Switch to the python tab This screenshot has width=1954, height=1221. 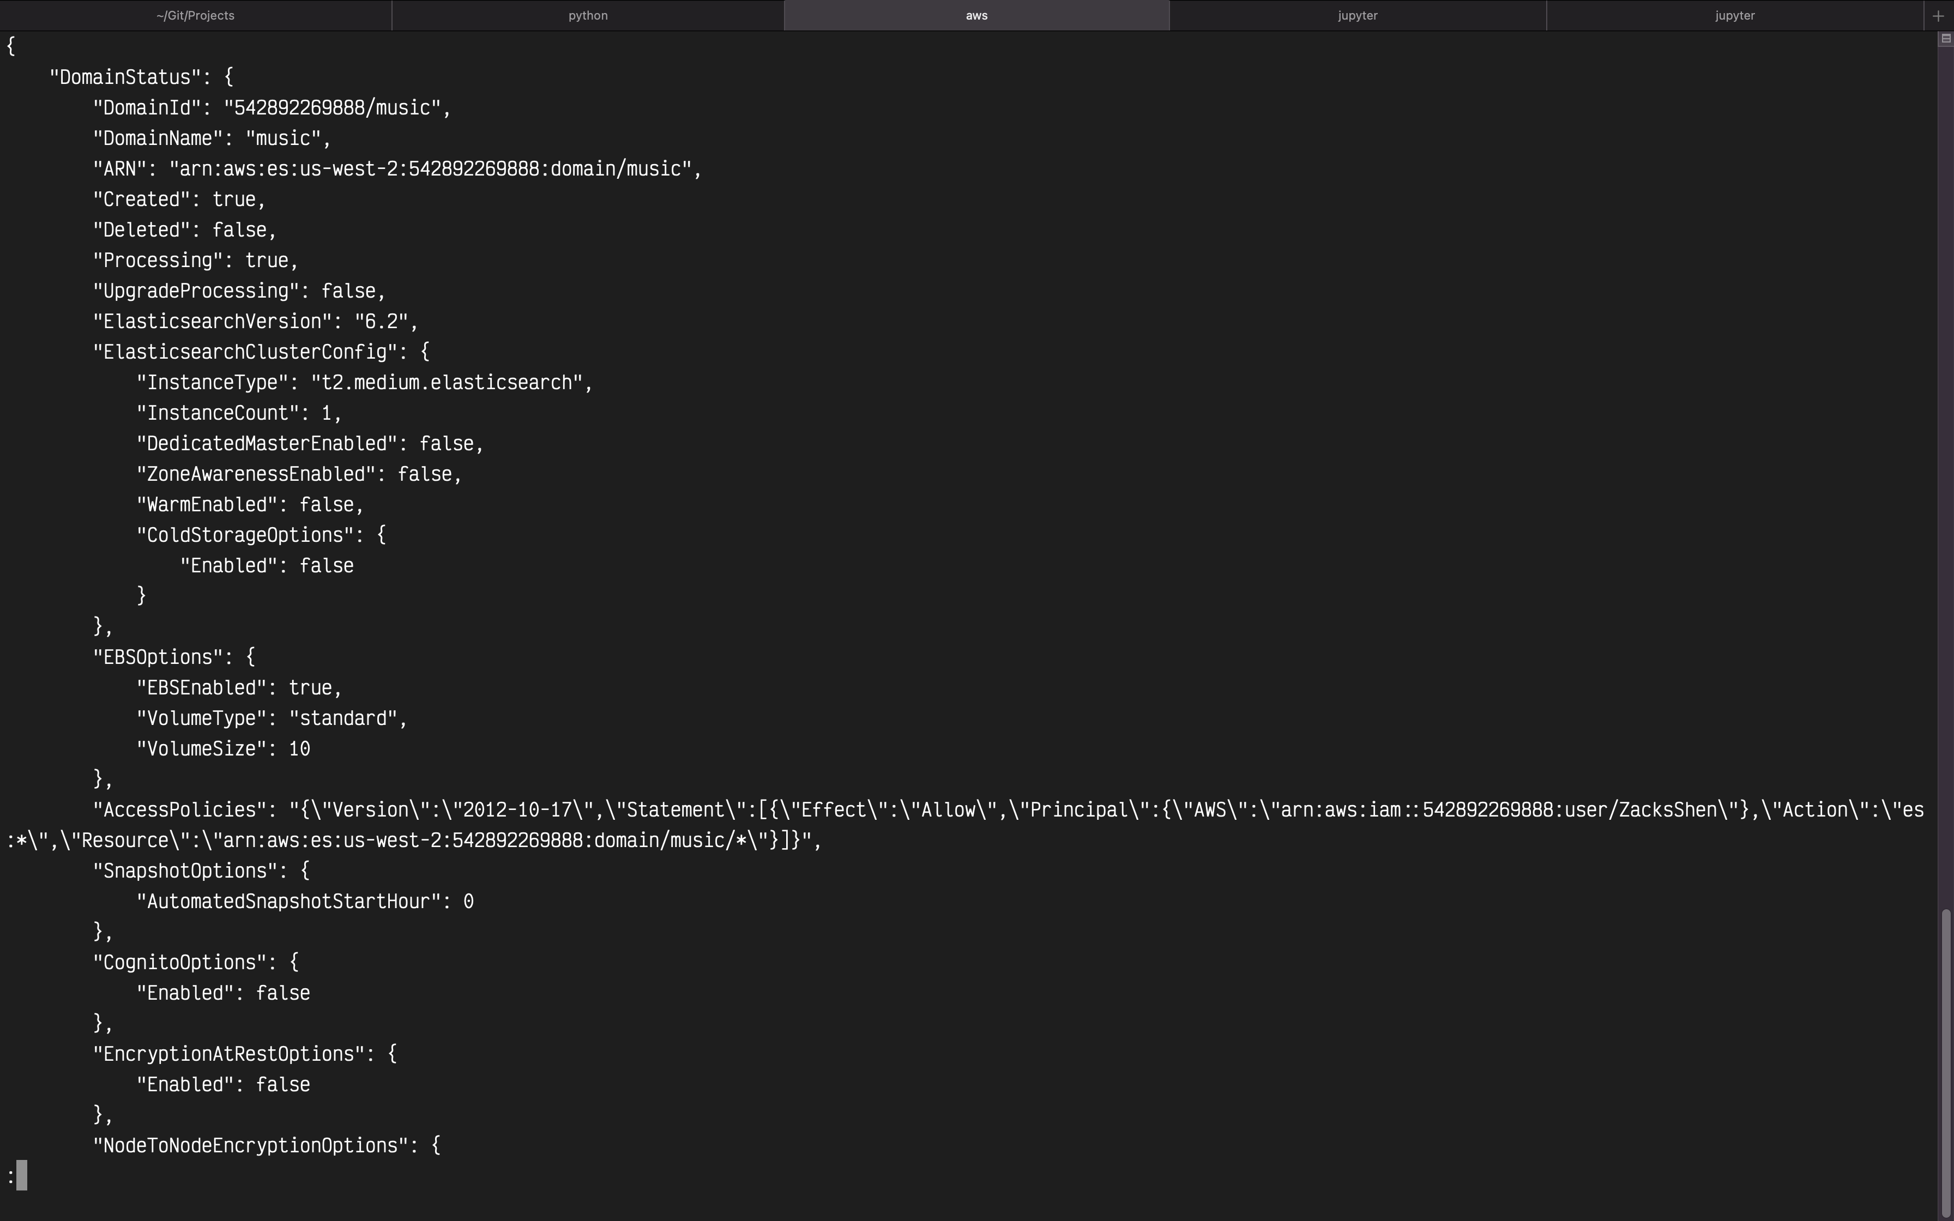[x=588, y=15]
